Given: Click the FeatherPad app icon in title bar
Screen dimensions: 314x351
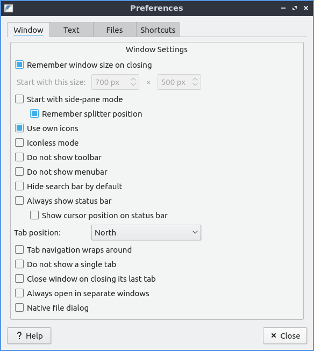Looking at the screenshot, I should (9, 8).
